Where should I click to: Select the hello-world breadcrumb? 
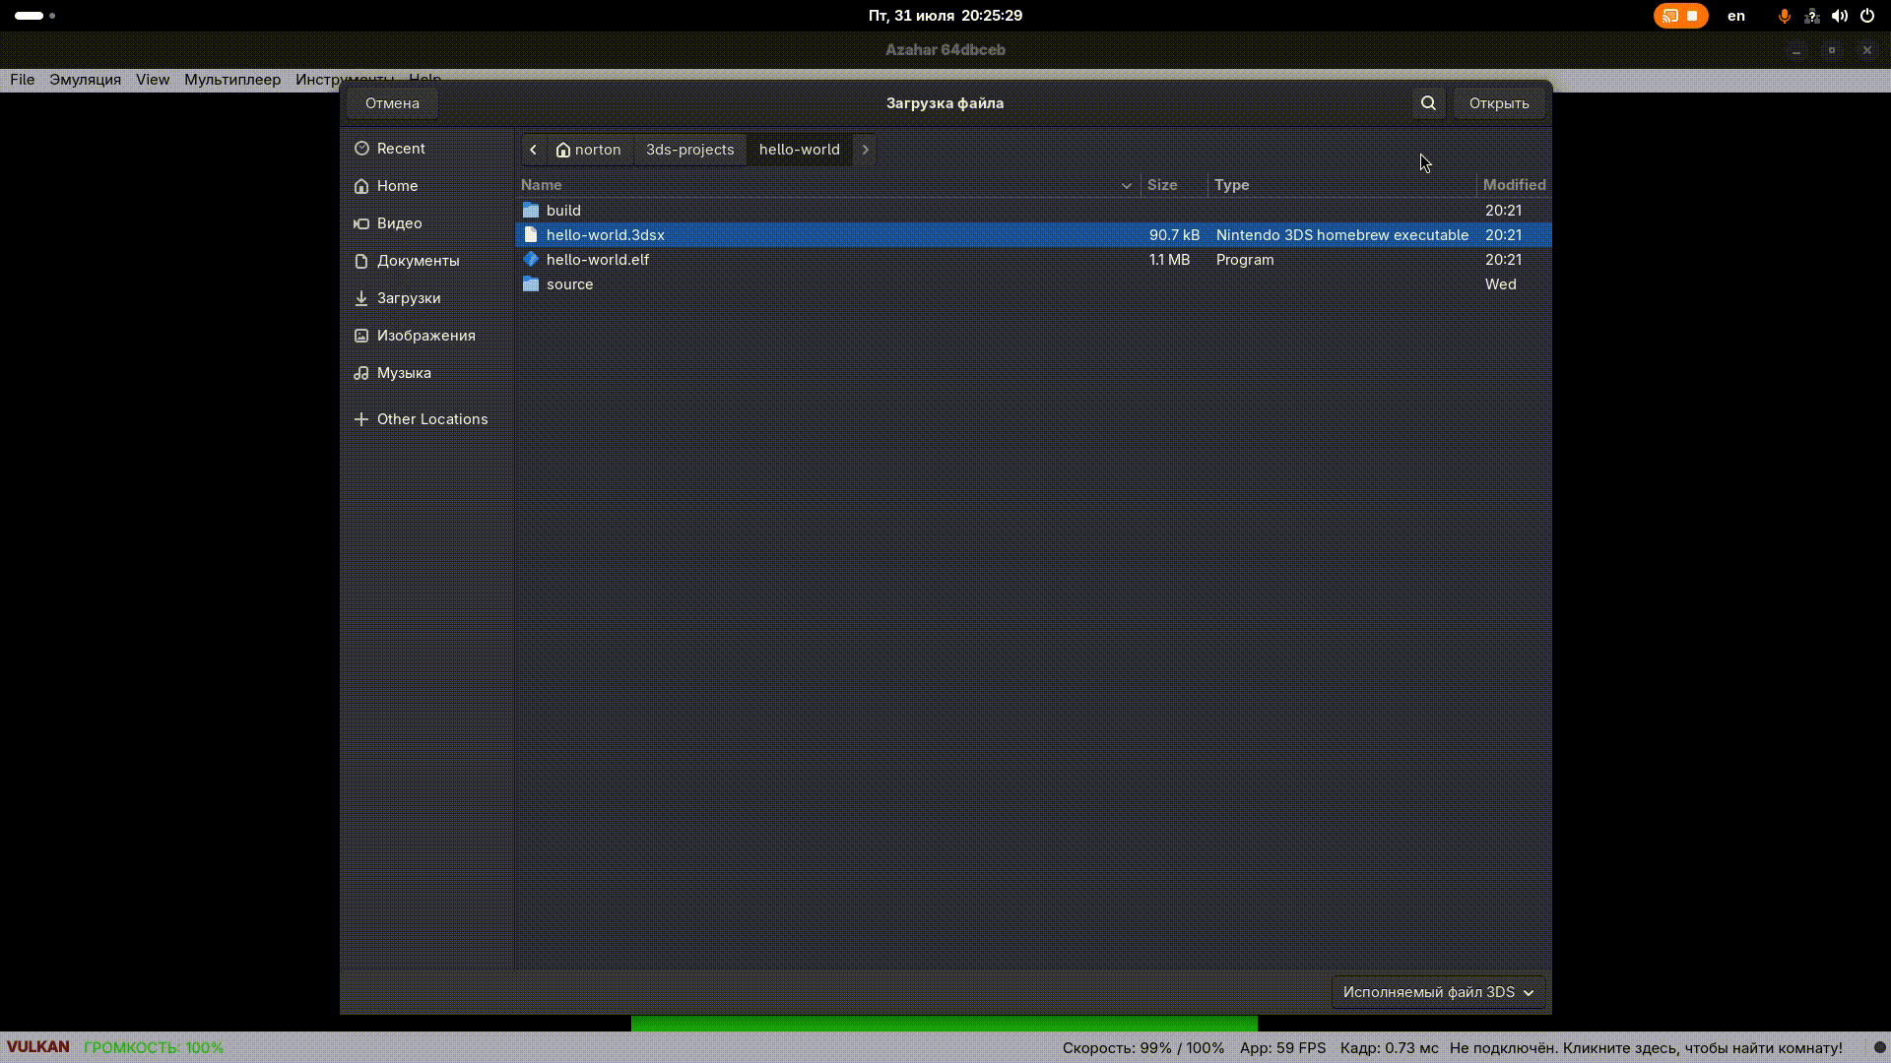point(800,150)
